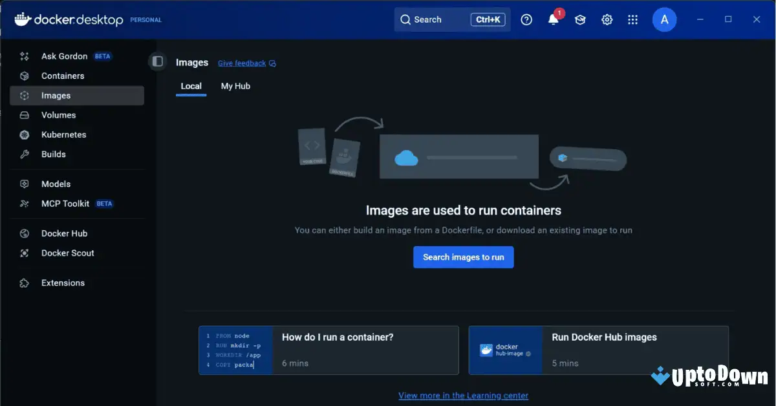Image resolution: width=776 pixels, height=406 pixels.
Task: Collapse the sidebar with the panel toggle
Action: pyautogui.click(x=158, y=61)
